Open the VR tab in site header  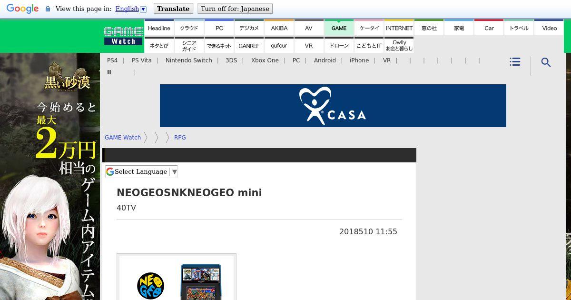point(309,46)
